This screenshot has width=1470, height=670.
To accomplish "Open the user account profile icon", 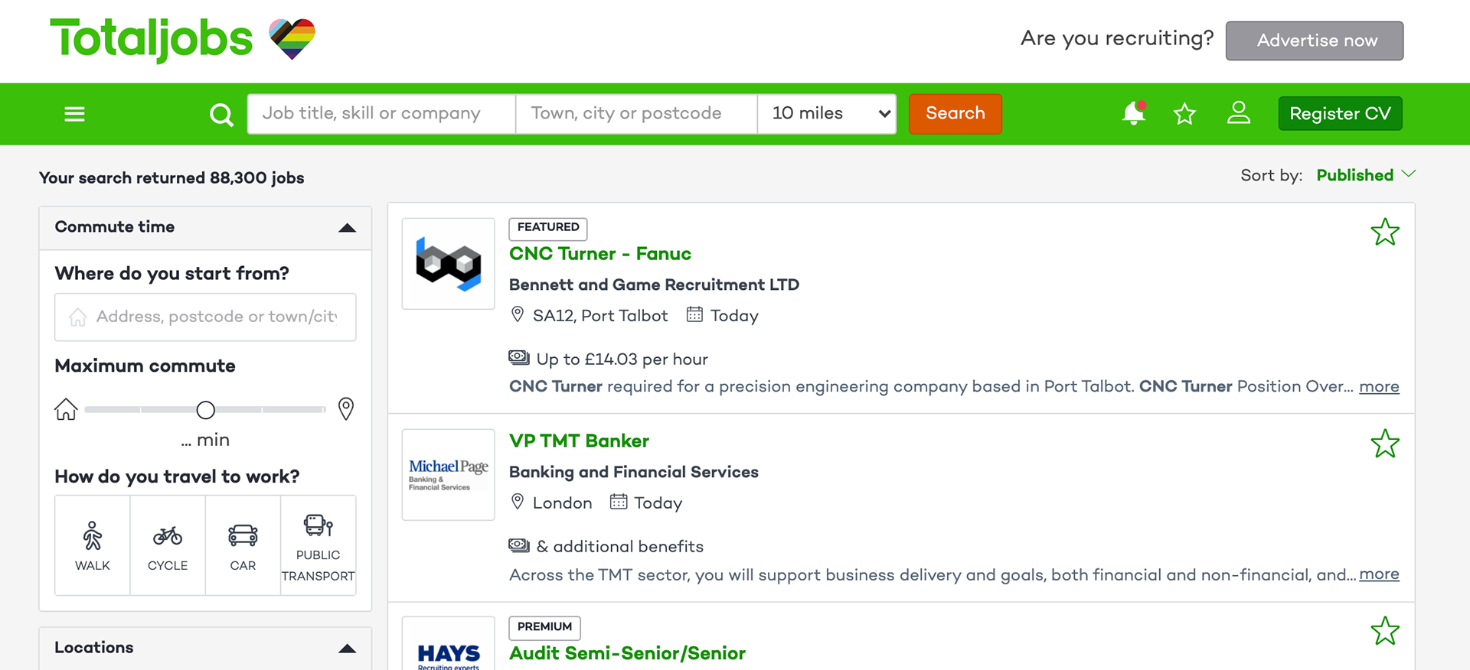I will point(1239,113).
